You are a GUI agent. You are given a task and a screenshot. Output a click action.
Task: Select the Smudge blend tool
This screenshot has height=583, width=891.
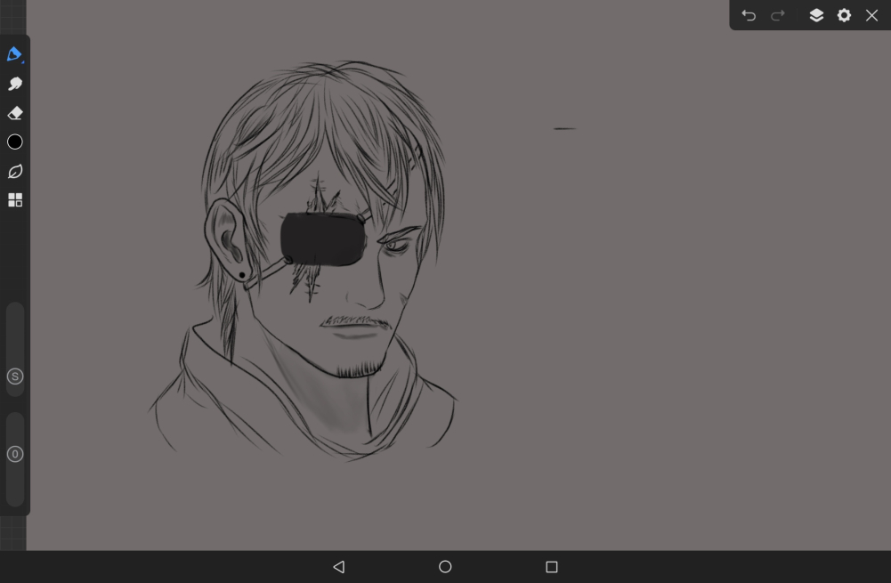point(14,84)
